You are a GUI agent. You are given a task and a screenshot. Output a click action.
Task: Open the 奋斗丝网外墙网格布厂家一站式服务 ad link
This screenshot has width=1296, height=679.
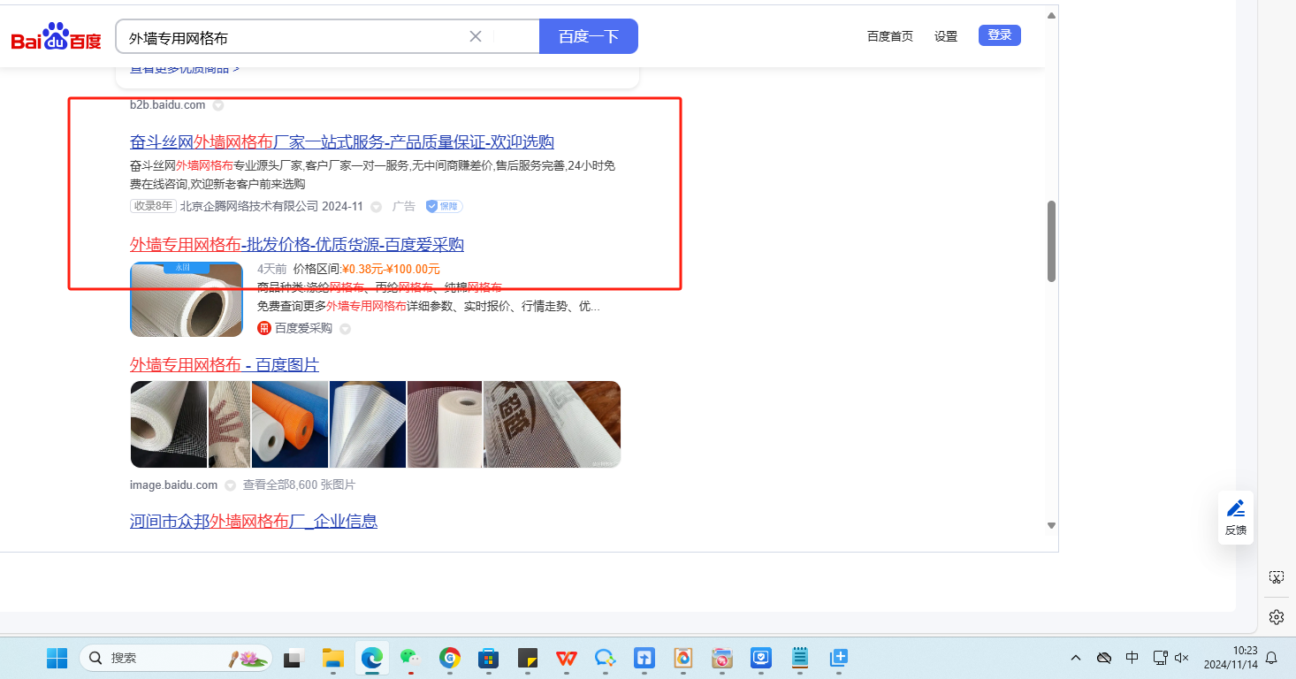(342, 142)
